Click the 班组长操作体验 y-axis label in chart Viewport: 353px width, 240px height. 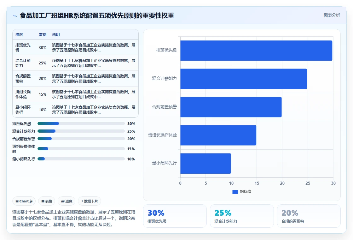pyautogui.click(x=162, y=135)
